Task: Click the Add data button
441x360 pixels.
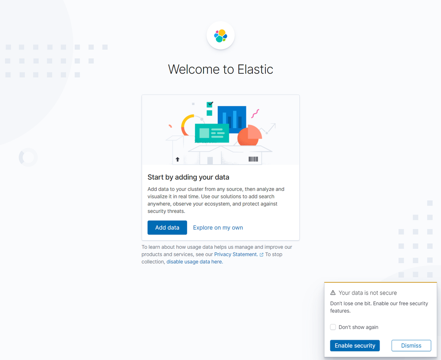Action: click(x=167, y=227)
